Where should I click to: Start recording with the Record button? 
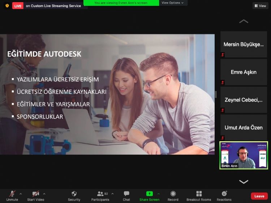coord(173,196)
